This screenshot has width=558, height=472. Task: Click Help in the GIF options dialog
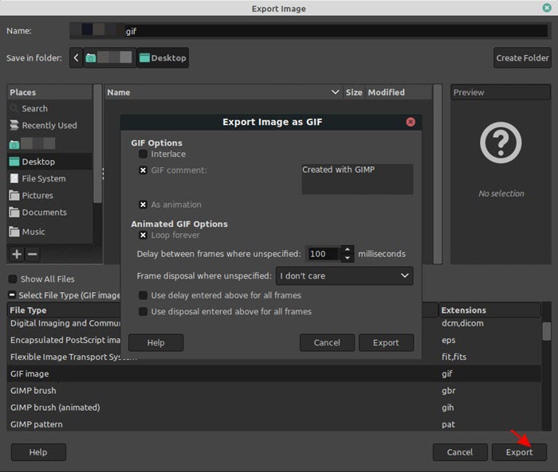156,342
